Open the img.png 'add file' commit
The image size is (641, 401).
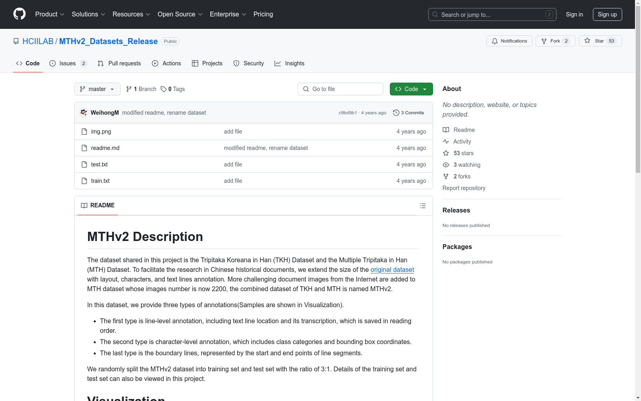pyautogui.click(x=233, y=132)
